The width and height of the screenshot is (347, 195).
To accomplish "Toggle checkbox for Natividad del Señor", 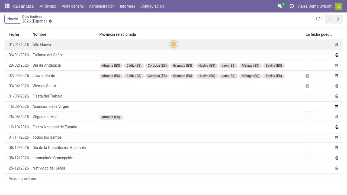I will (x=307, y=168).
